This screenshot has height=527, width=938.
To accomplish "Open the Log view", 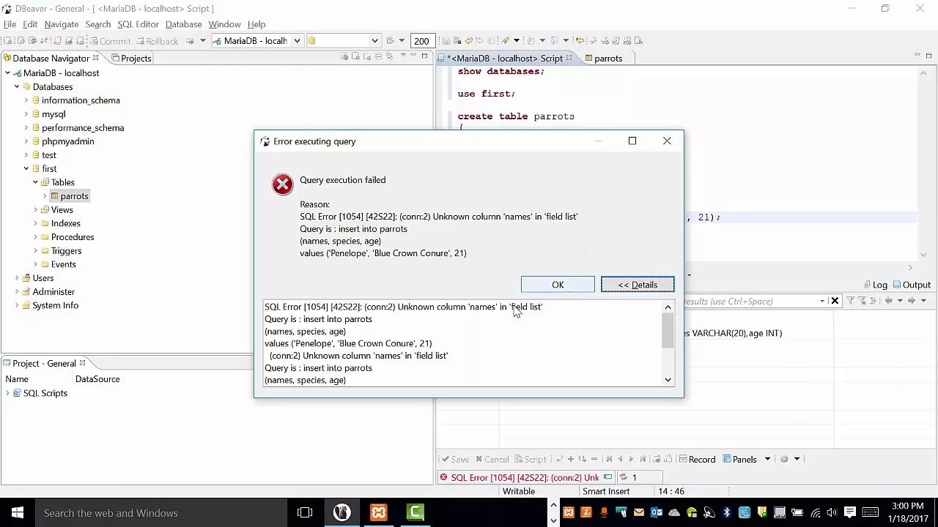I will [875, 285].
